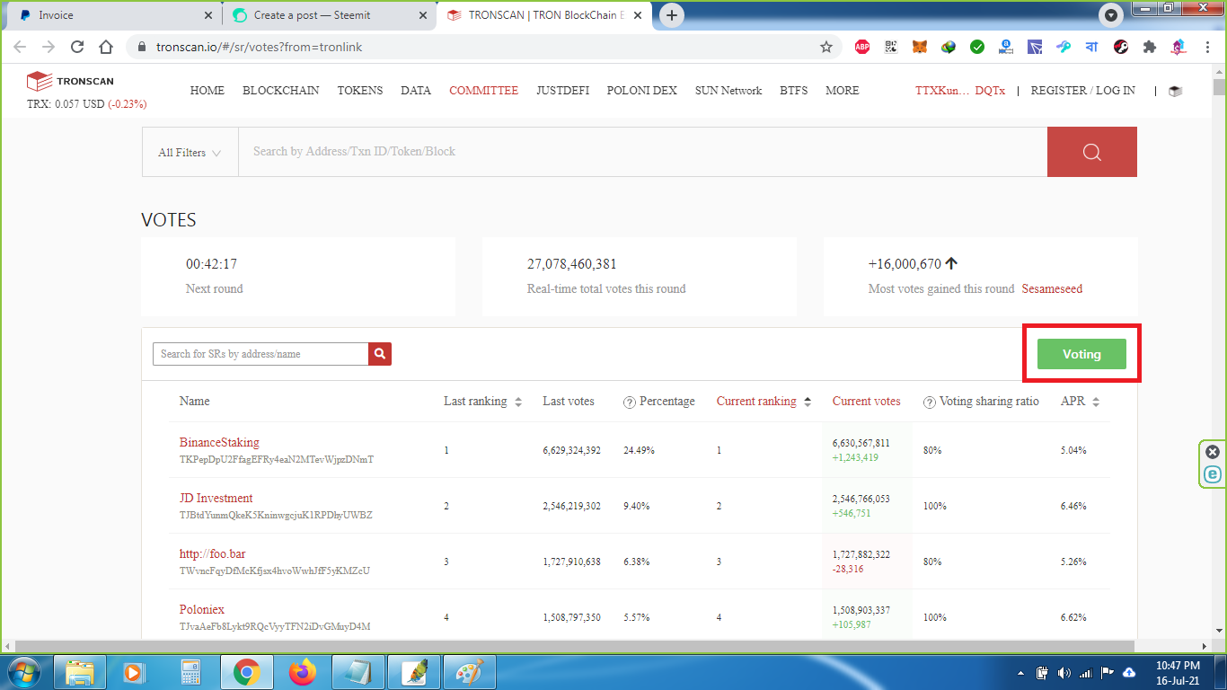Click the SR search magnifier icon
This screenshot has height=690, width=1227.
point(380,354)
